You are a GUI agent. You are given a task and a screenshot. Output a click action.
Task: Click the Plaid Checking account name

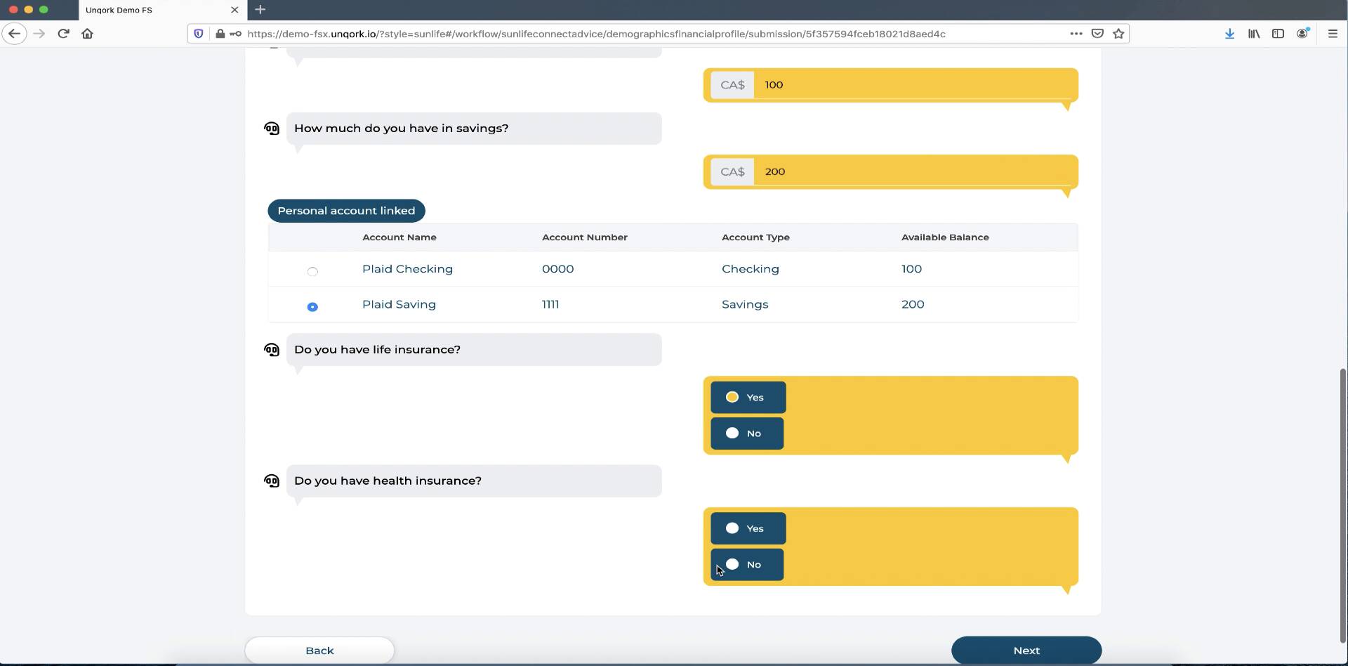pyautogui.click(x=407, y=269)
